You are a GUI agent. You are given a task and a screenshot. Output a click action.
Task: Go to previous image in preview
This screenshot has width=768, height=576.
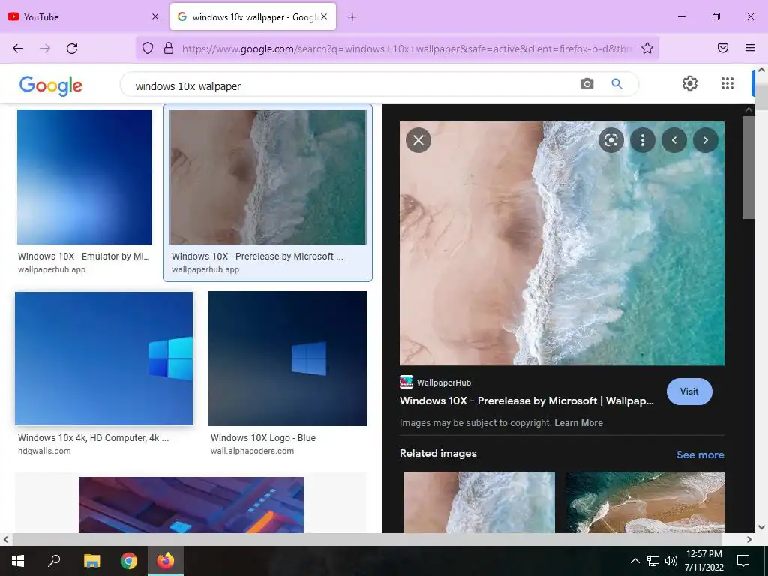[x=674, y=140]
